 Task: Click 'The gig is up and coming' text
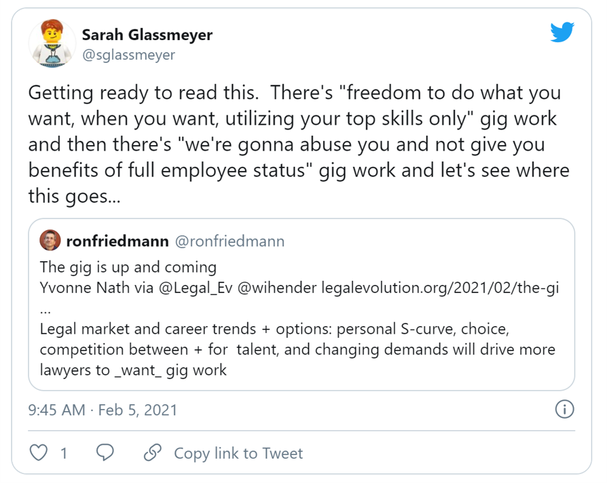[128, 267]
